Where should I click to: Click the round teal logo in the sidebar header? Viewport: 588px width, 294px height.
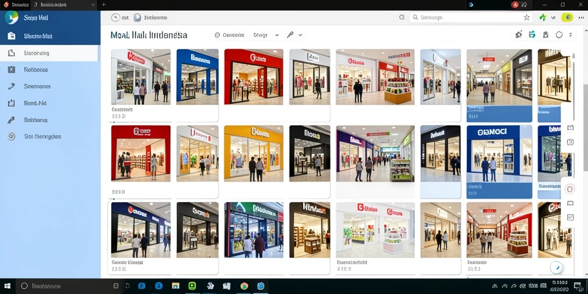coord(11,18)
